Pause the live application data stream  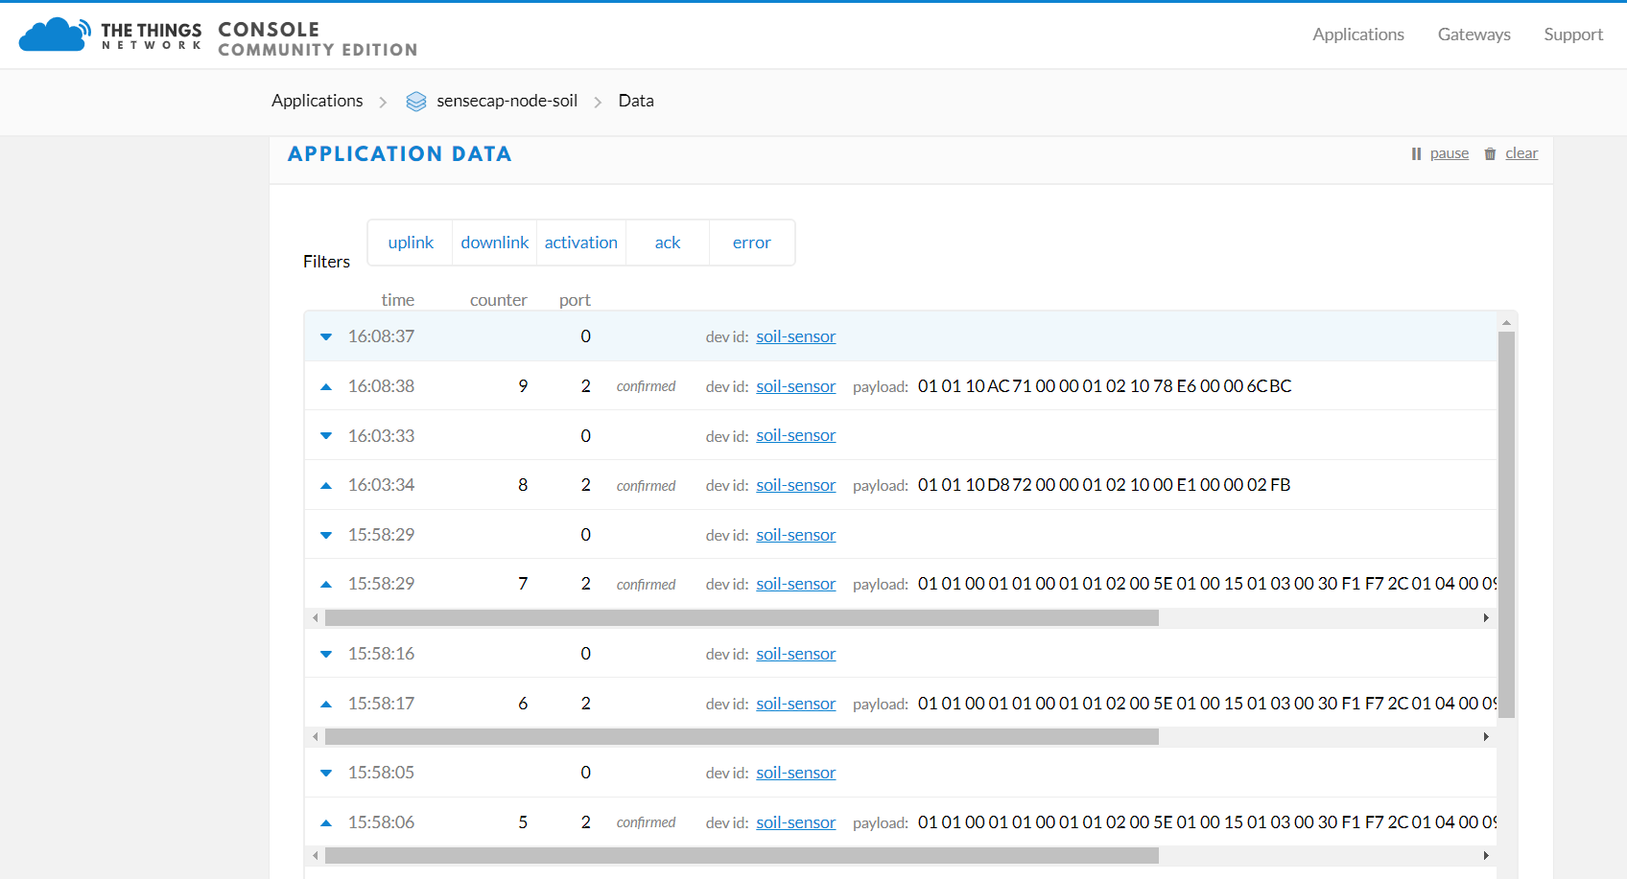(x=1449, y=153)
